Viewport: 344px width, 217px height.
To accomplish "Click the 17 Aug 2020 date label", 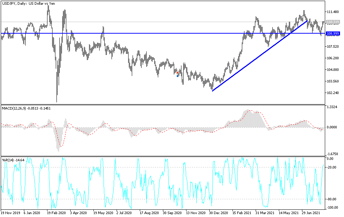I will coord(149,213).
